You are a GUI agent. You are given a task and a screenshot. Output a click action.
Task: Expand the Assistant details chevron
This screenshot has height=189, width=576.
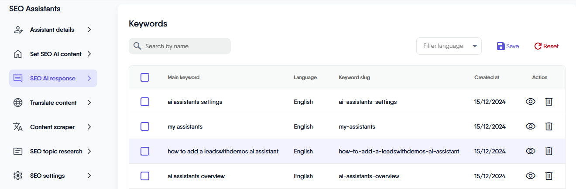point(89,30)
